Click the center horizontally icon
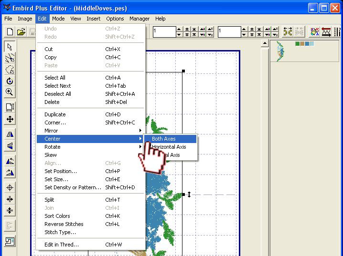Image resolution: width=343 pixels, height=256 pixels. (x=10, y=199)
